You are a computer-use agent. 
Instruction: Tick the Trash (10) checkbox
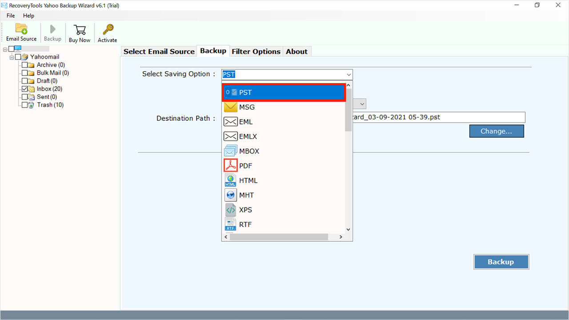click(x=24, y=105)
